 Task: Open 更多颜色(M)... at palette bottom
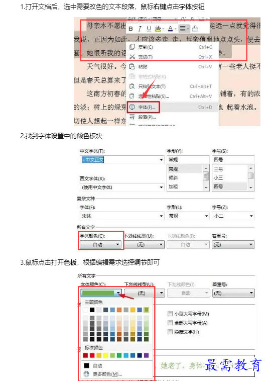point(117,374)
